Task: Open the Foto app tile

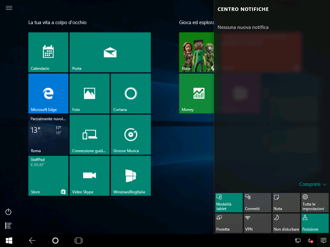Action: tap(90, 93)
